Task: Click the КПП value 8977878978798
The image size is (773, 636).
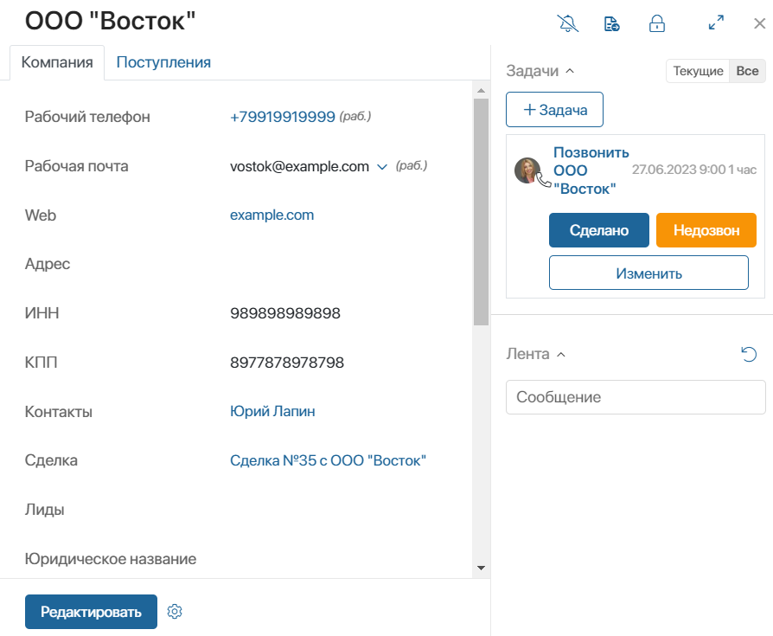Action: coord(287,363)
